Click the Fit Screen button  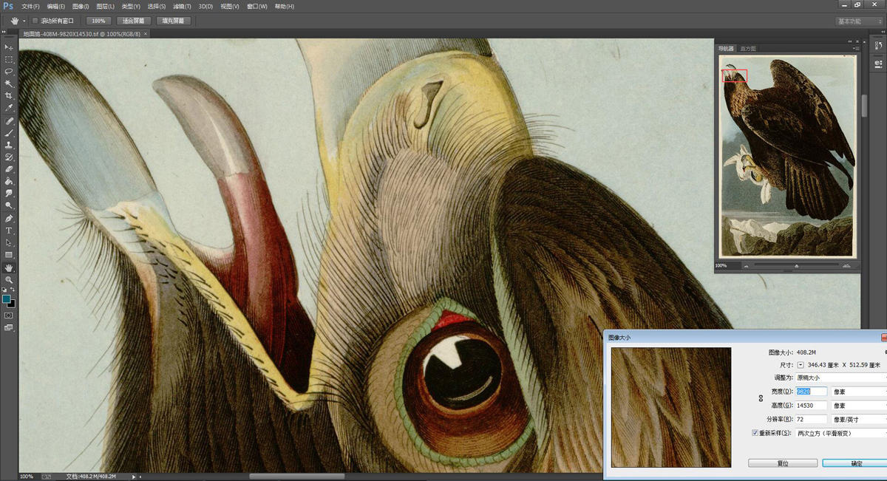tap(133, 21)
